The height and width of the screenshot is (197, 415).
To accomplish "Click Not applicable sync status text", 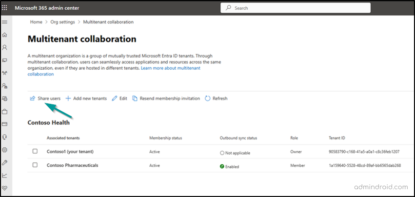I will tap(237, 153).
